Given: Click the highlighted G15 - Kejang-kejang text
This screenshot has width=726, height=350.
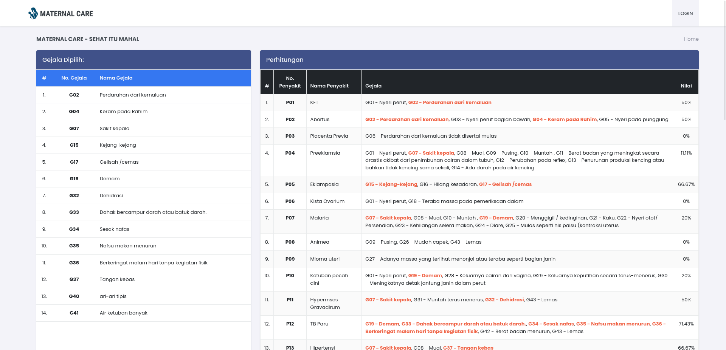Looking at the screenshot, I should point(391,184).
